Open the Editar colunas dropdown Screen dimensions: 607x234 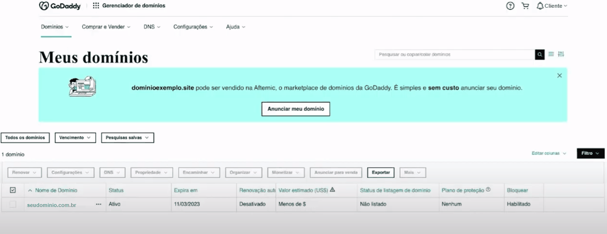[x=549, y=153]
